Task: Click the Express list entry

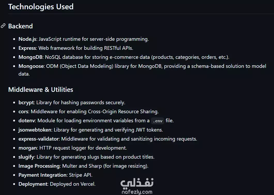Action: (x=76, y=48)
